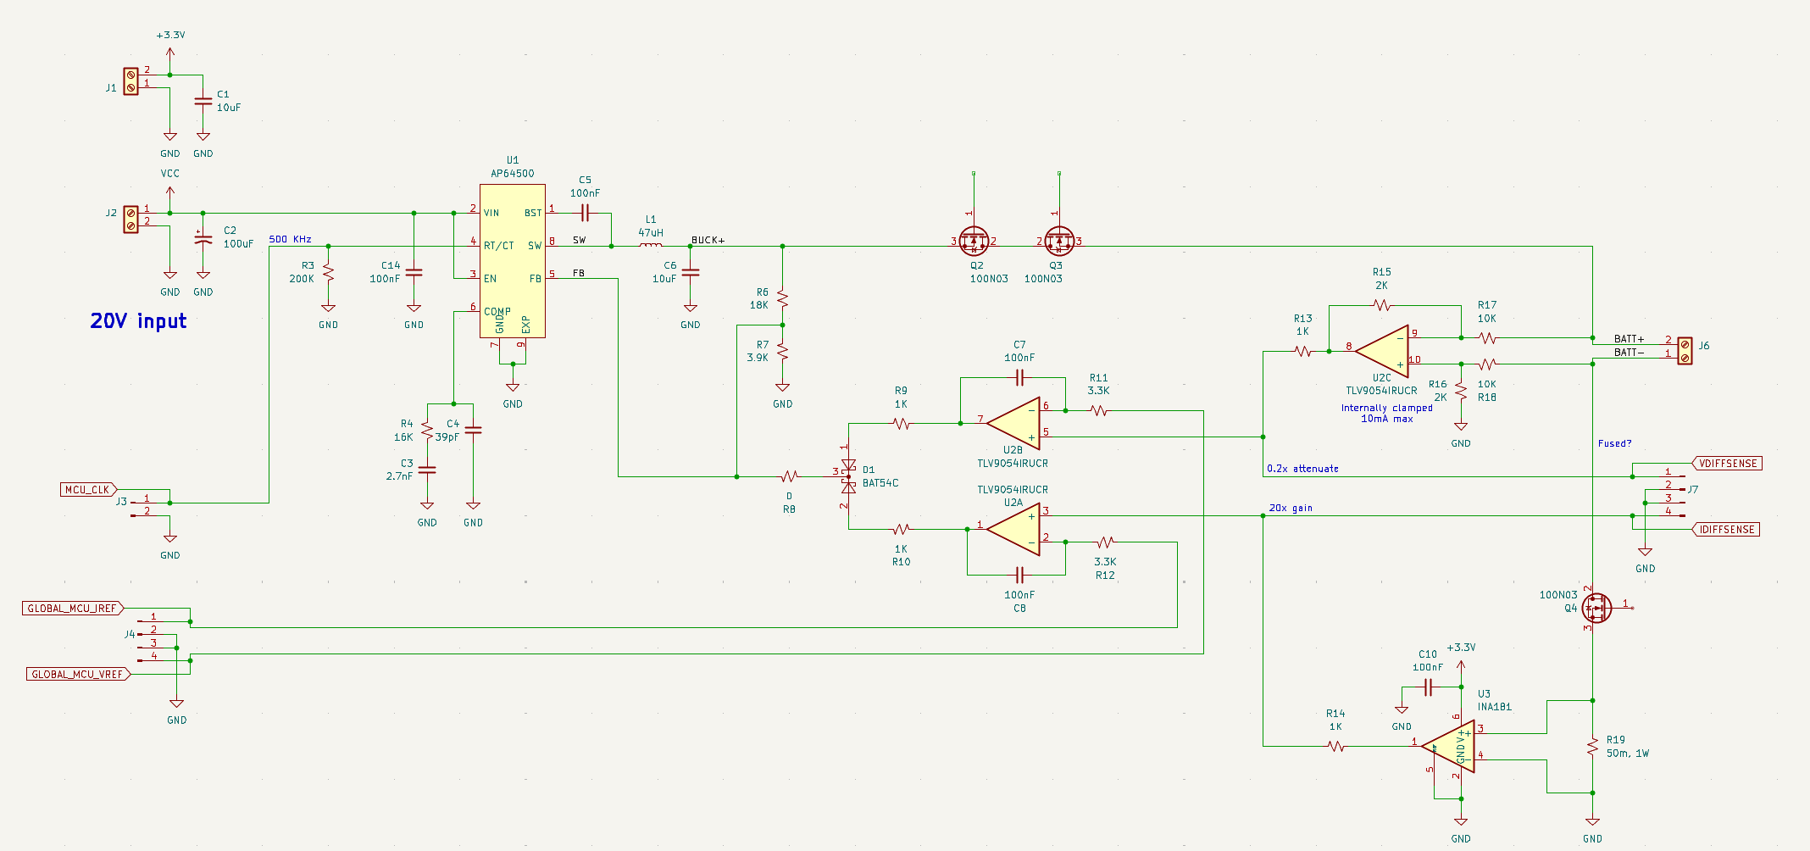Select the D1 BAT54C diode symbol
The width and height of the screenshot is (1810, 851).
click(x=848, y=476)
